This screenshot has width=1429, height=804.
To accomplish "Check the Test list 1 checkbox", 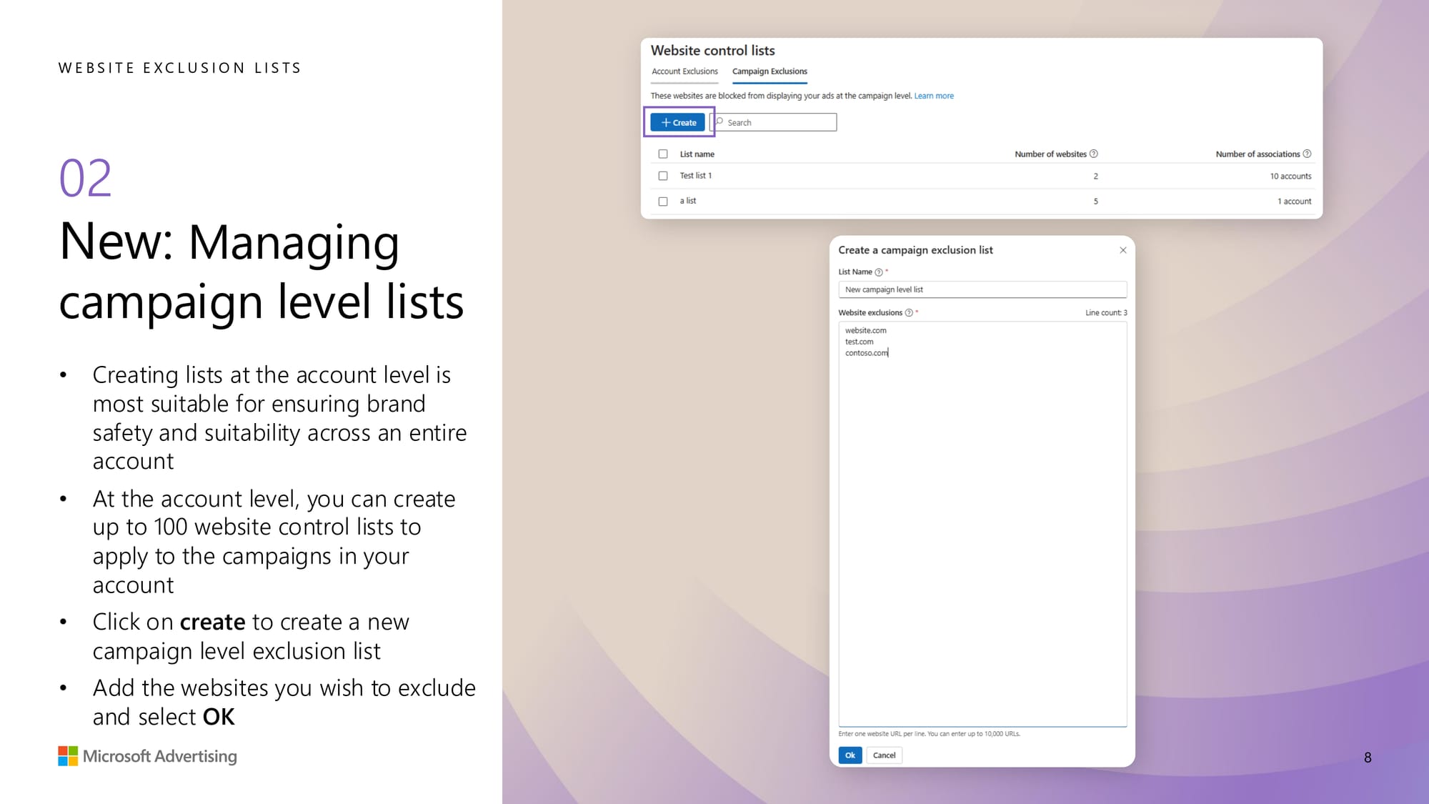I will click(x=663, y=176).
